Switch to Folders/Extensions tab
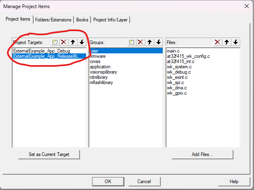Viewport: 254px width, 190px height. [53, 20]
